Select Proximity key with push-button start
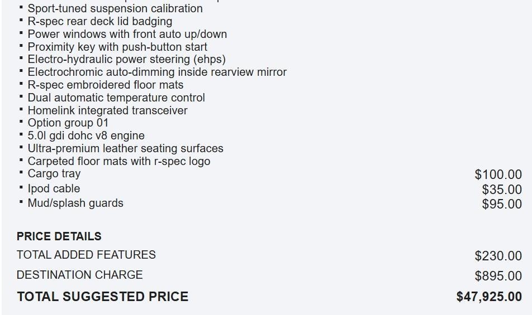Viewport: 532px width, 315px height. tap(117, 47)
